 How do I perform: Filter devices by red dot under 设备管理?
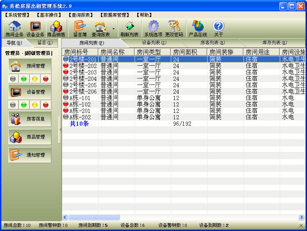46,105
